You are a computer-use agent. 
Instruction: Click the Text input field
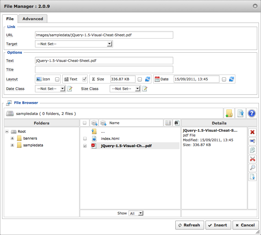104,61
